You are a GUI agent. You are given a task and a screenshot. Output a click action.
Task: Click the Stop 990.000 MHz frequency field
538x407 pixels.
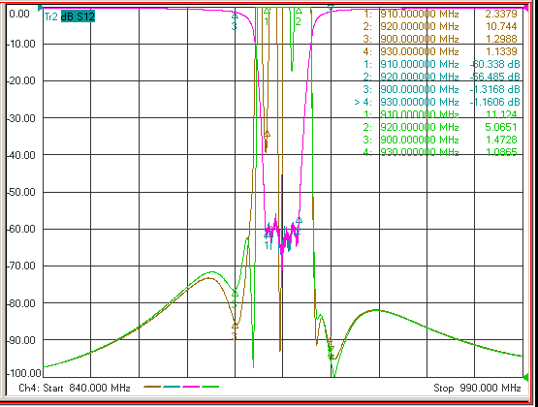477,389
